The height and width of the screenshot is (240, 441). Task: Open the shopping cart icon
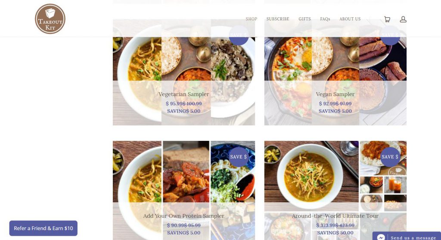[387, 19]
